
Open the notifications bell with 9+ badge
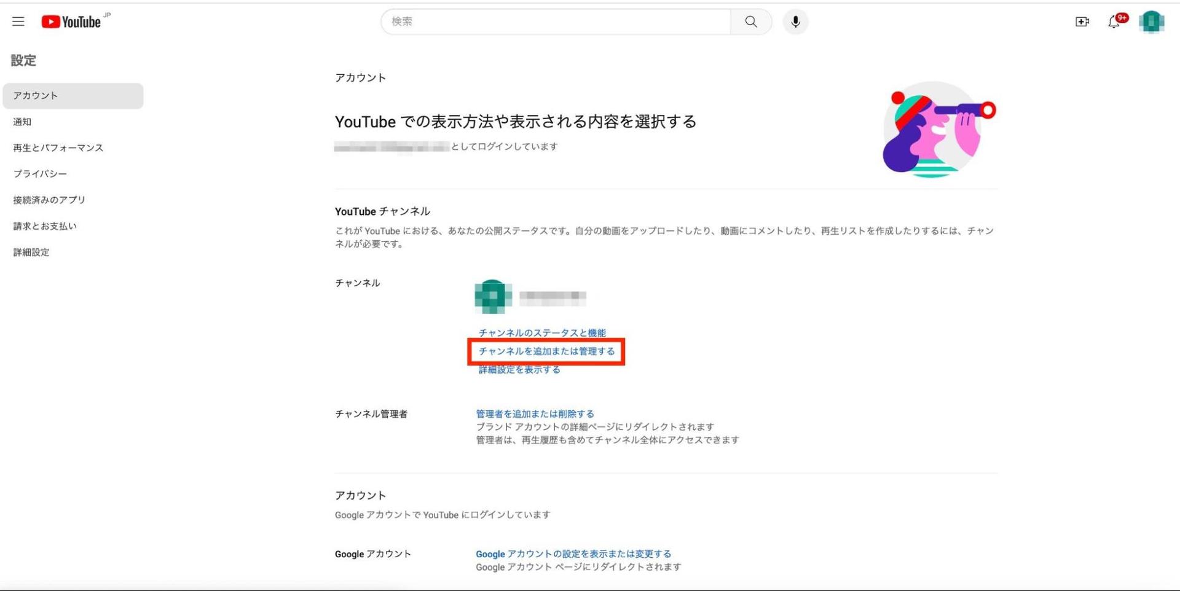tap(1114, 22)
